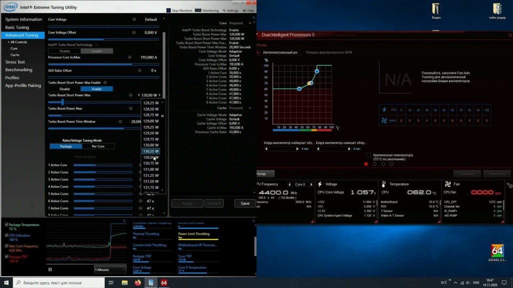Pause the monitoring graph
Viewport: 513px width, 288px height.
point(50,269)
